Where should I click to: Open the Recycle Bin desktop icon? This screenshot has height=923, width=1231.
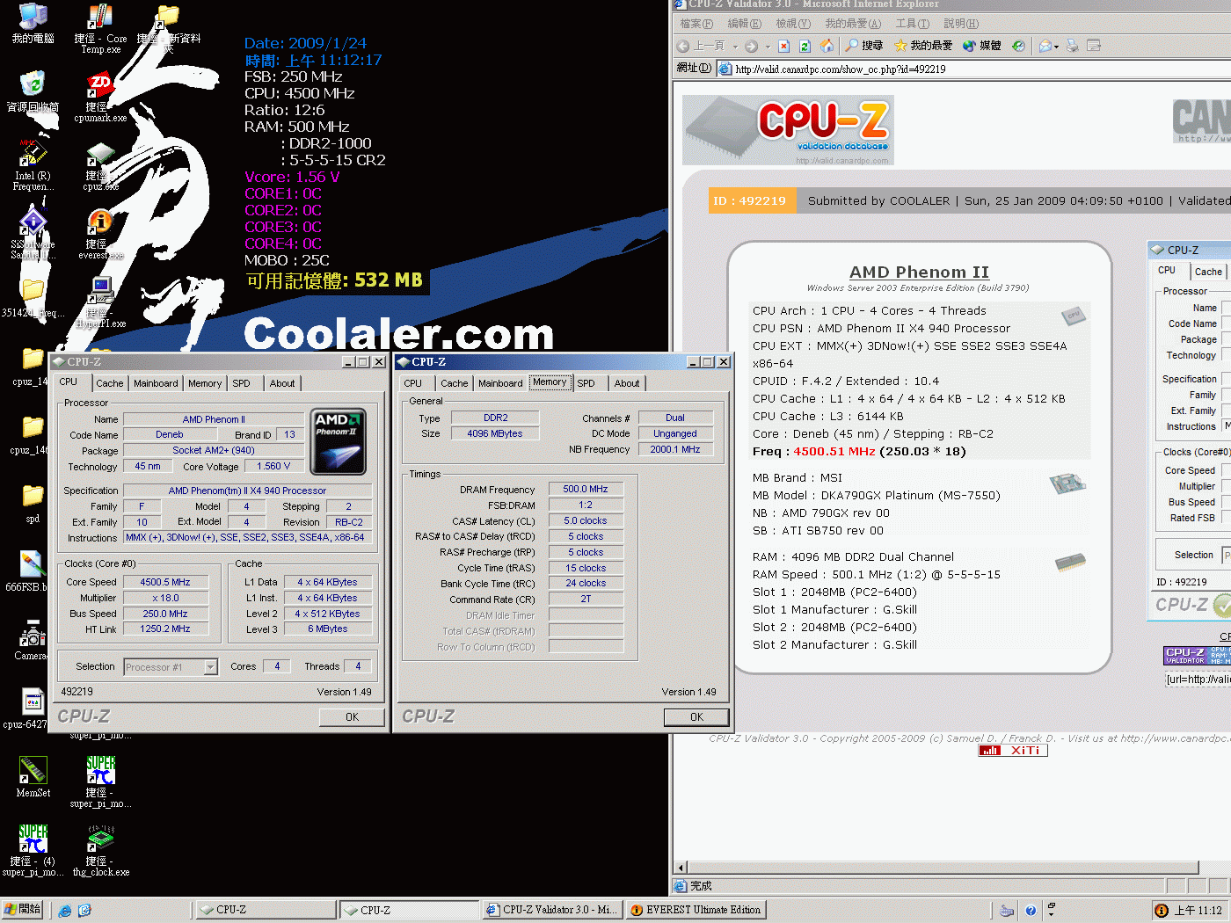coord(33,91)
